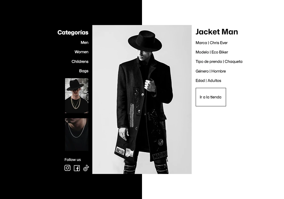The image size is (284, 199).
Task: Go to the Childrens category
Action: [x=80, y=62]
